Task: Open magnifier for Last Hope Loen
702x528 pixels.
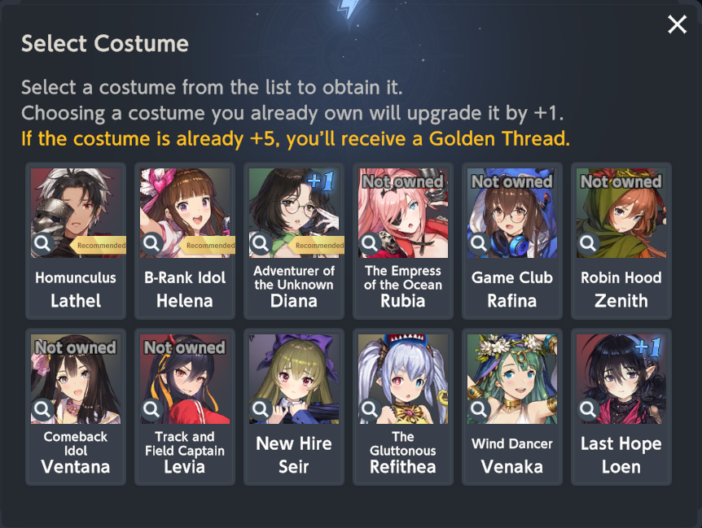Action: (x=588, y=409)
